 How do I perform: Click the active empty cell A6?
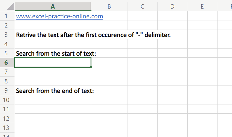click(53, 62)
